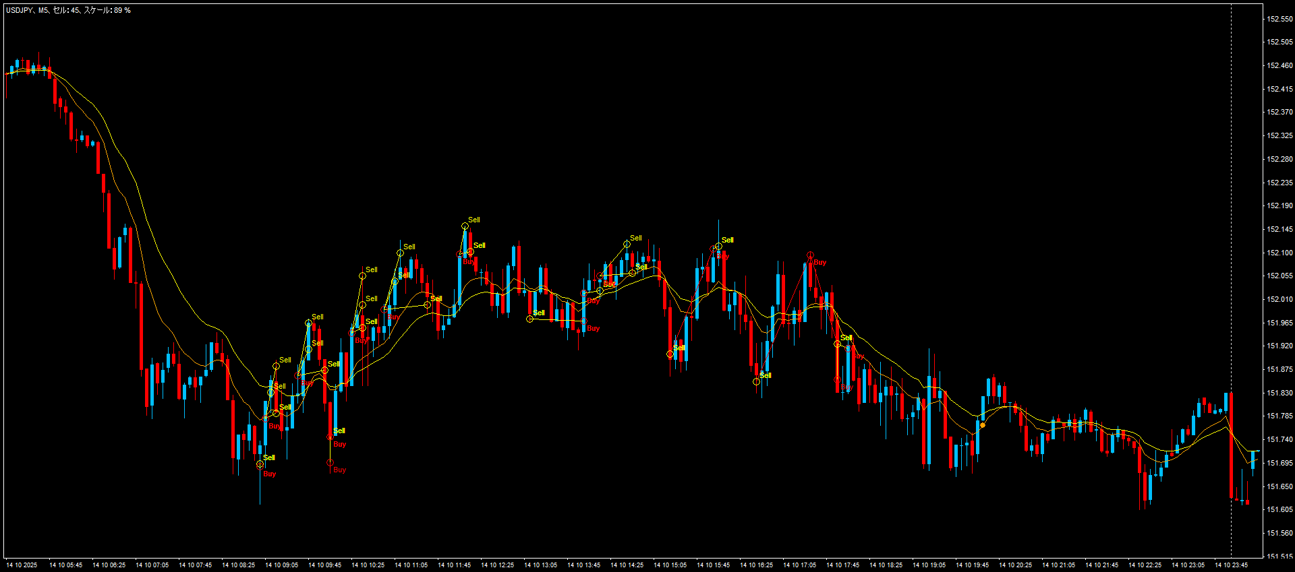The image size is (1295, 572).
Task: Click the 14 10 2025 date label
Action: pos(22,565)
